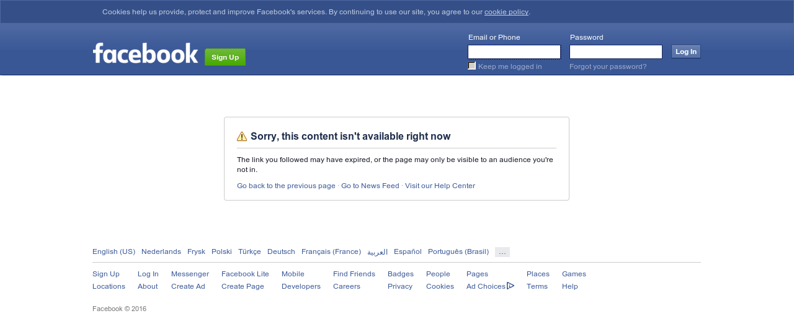
Task: Select Português (Brasil) language
Action: tap(458, 251)
